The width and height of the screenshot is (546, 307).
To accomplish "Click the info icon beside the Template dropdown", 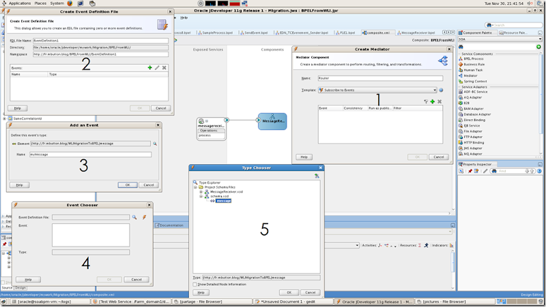I will click(x=441, y=90).
